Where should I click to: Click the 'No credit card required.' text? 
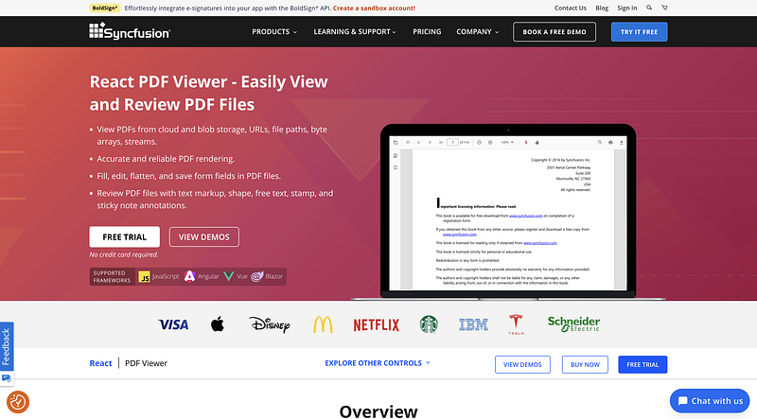pos(124,254)
